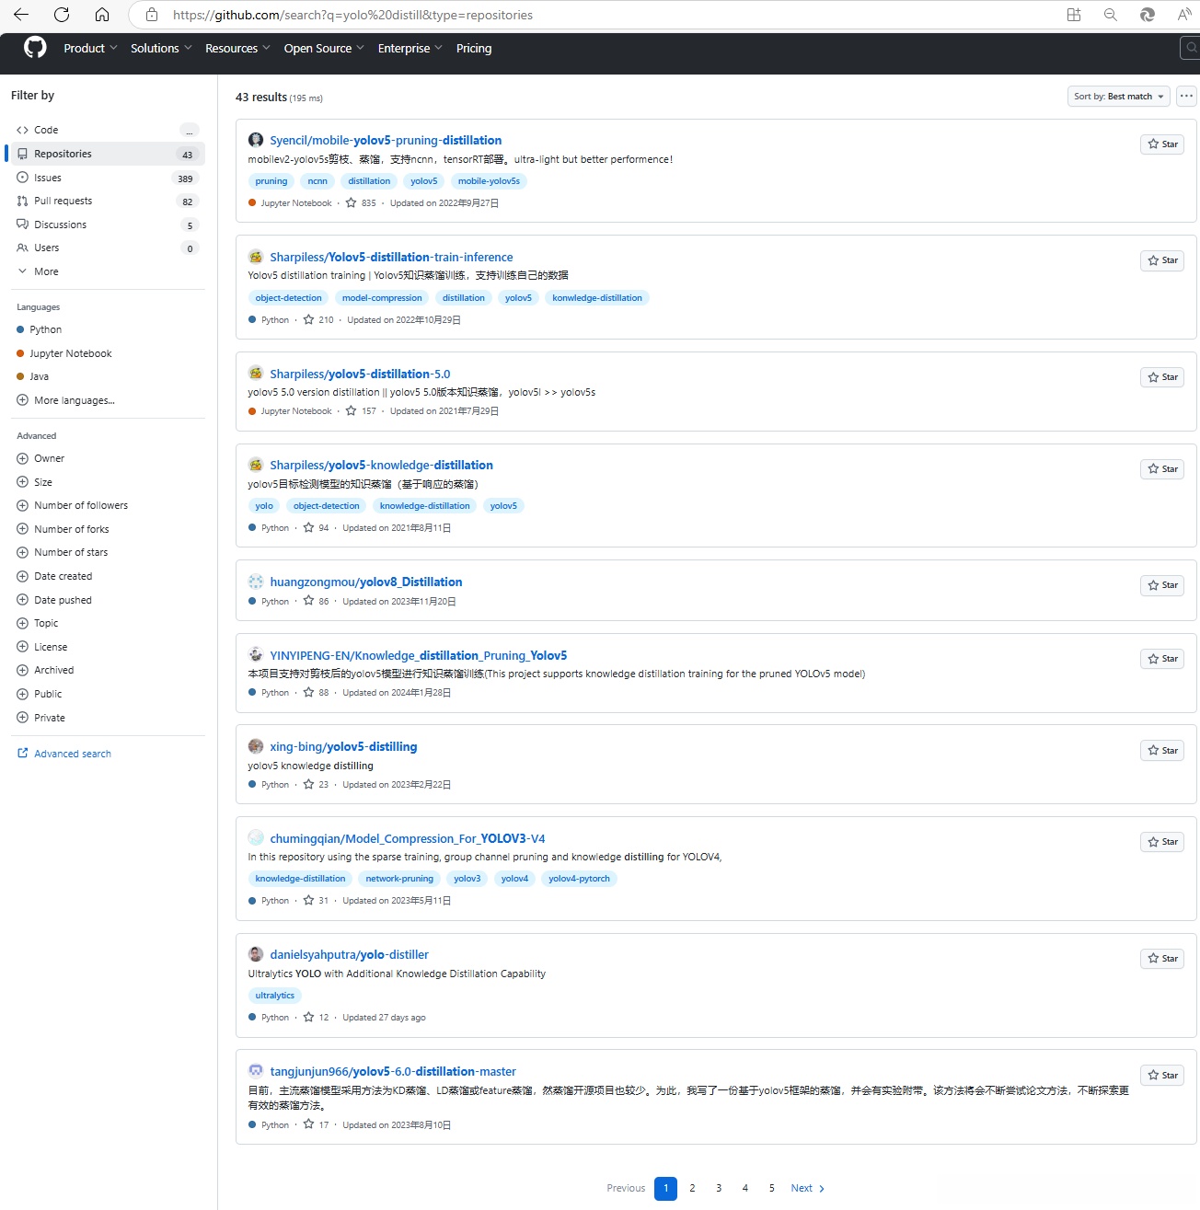
Task: Click Syencil repository owner avatar
Action: point(256,140)
